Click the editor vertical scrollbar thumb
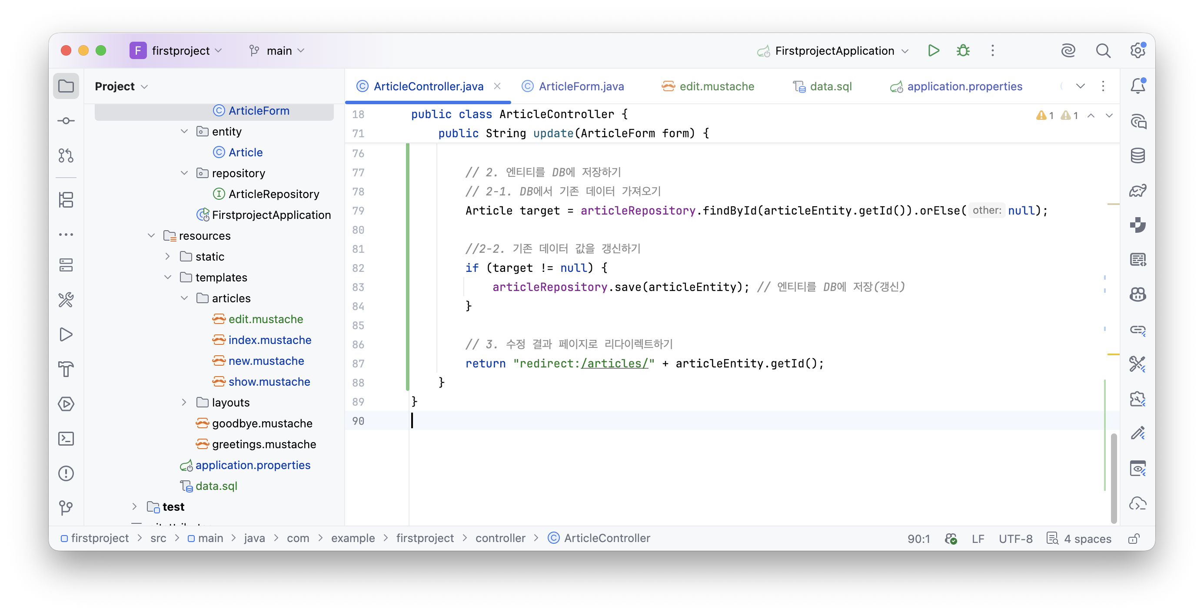Screen dimensions: 1204x615 (1113, 478)
